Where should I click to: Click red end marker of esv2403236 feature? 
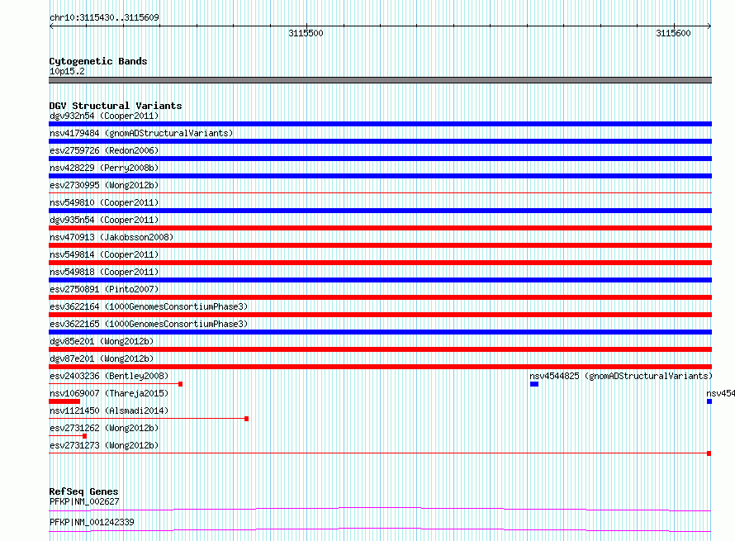tap(181, 384)
